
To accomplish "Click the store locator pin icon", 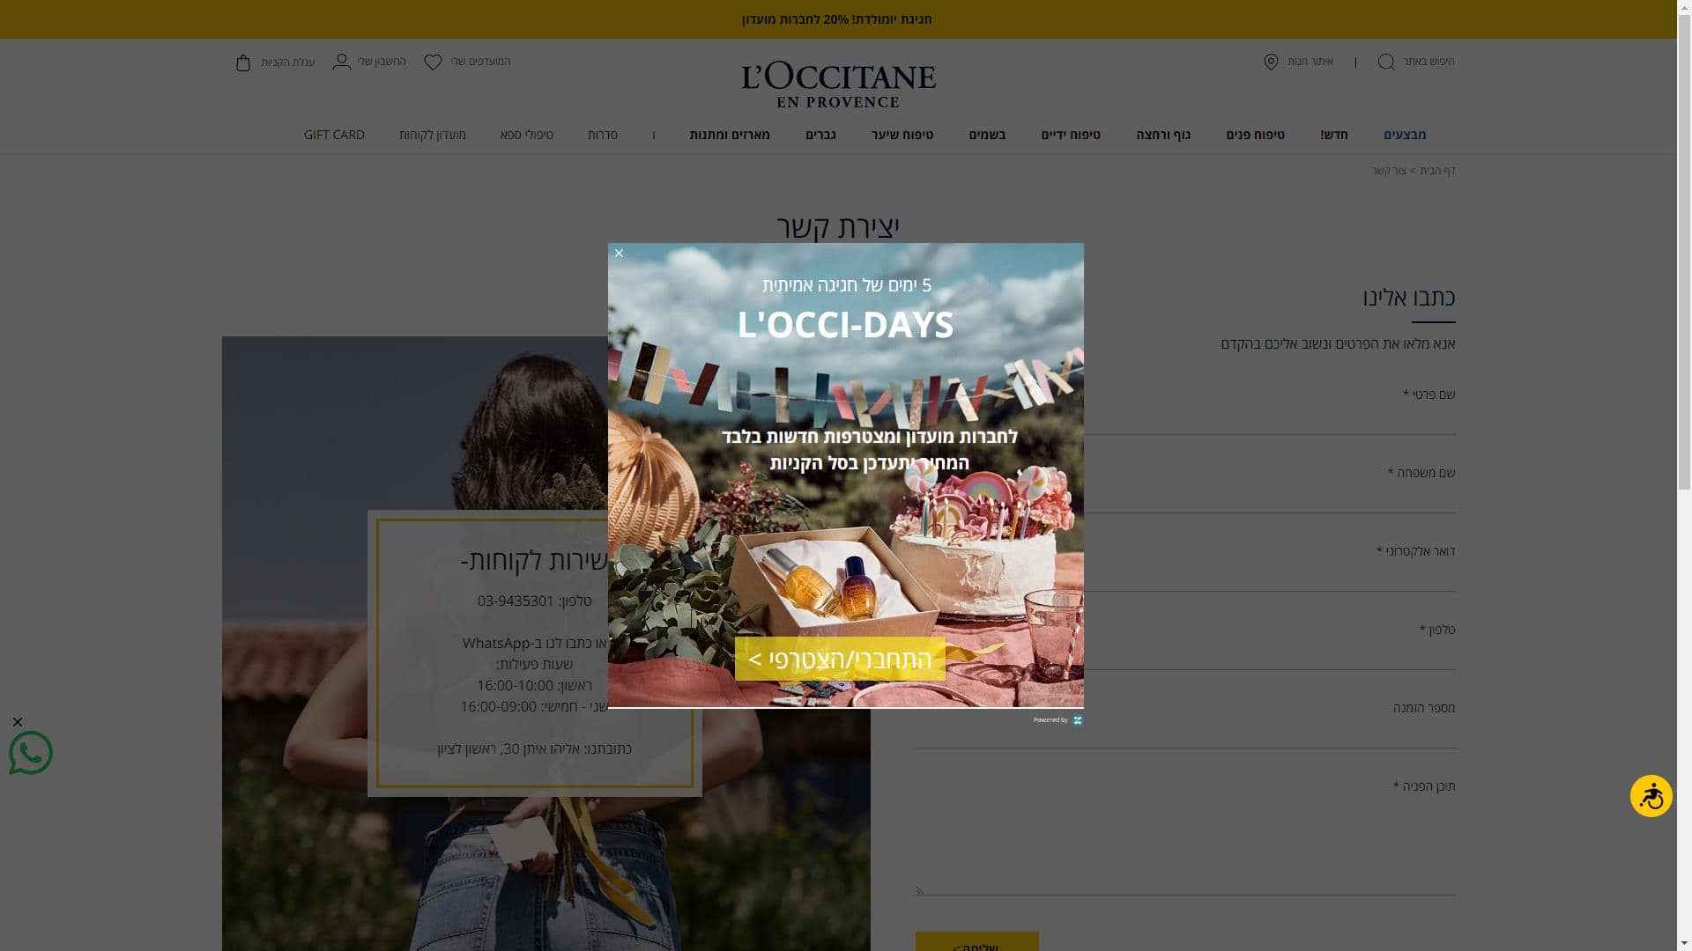I will click(1271, 62).
